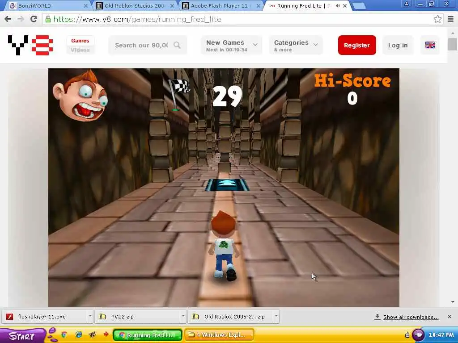Go back using the browser back arrow
This screenshot has width=458, height=343.
[x=8, y=19]
